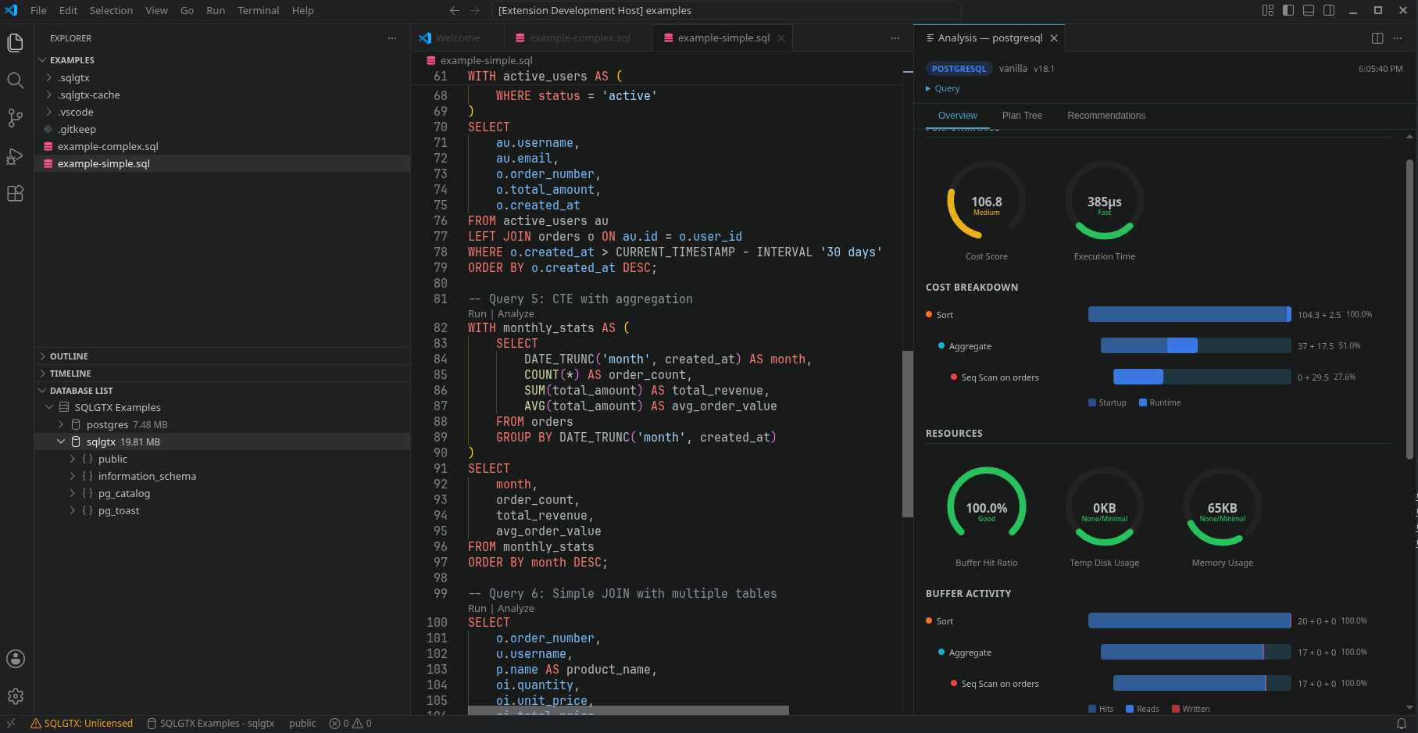The height and width of the screenshot is (733, 1418).
Task: Switch to Recommendations tab
Action: tap(1106, 116)
